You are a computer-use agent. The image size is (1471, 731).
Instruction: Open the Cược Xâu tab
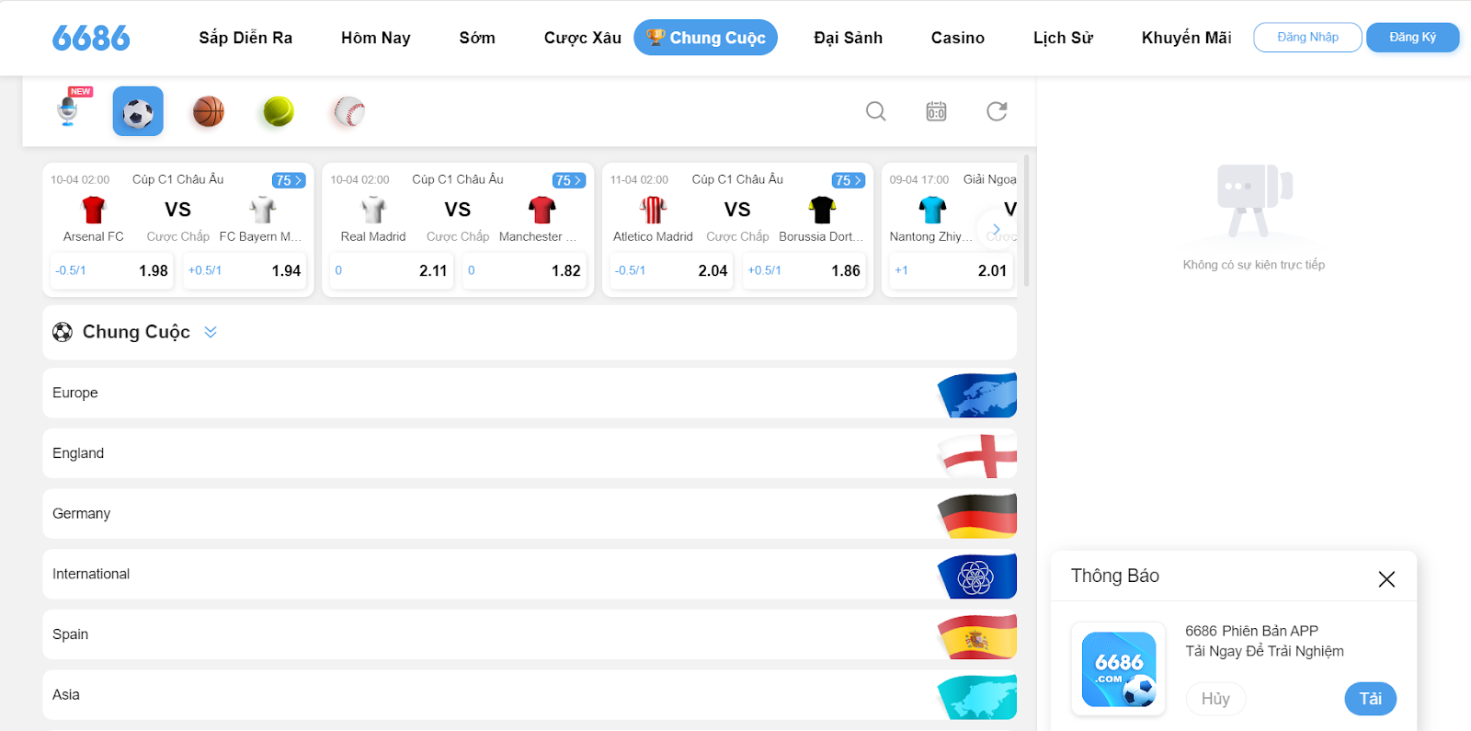pos(583,38)
